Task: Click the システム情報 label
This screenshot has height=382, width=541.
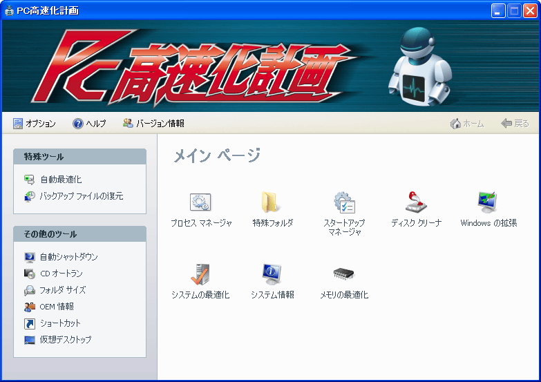Action: click(x=272, y=295)
